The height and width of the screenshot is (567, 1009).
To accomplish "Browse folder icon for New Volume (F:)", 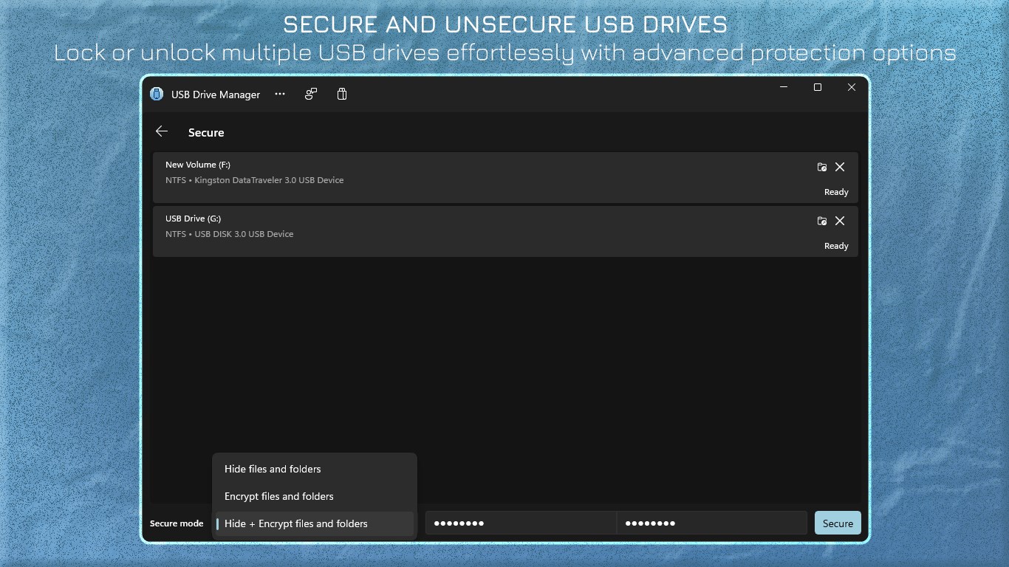I will point(822,167).
